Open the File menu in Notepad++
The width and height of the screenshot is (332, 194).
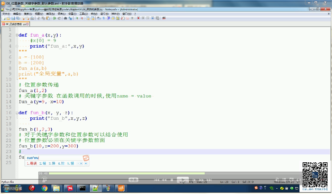(6, 14)
